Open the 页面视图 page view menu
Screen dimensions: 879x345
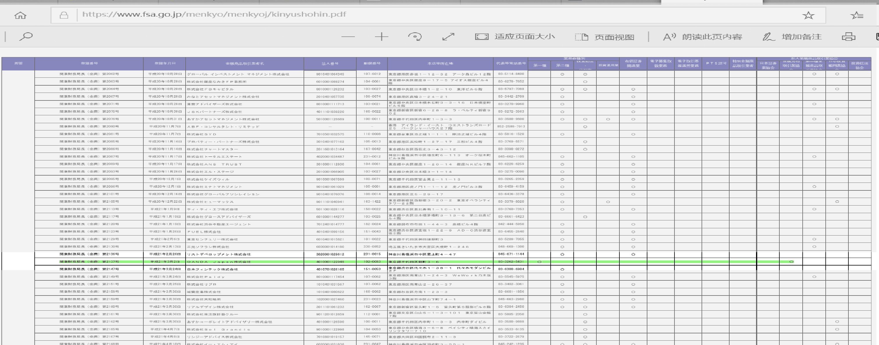click(605, 37)
